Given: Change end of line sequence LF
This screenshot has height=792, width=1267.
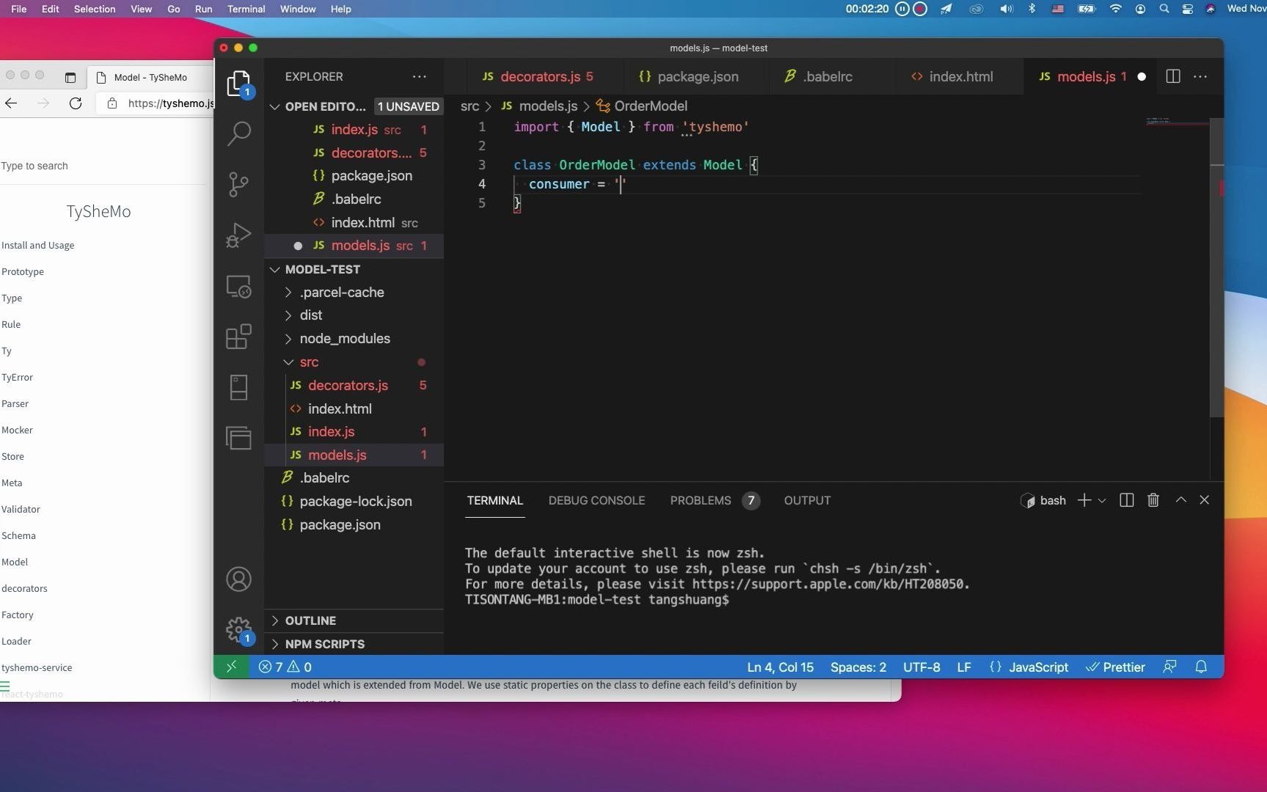Looking at the screenshot, I should 964,667.
